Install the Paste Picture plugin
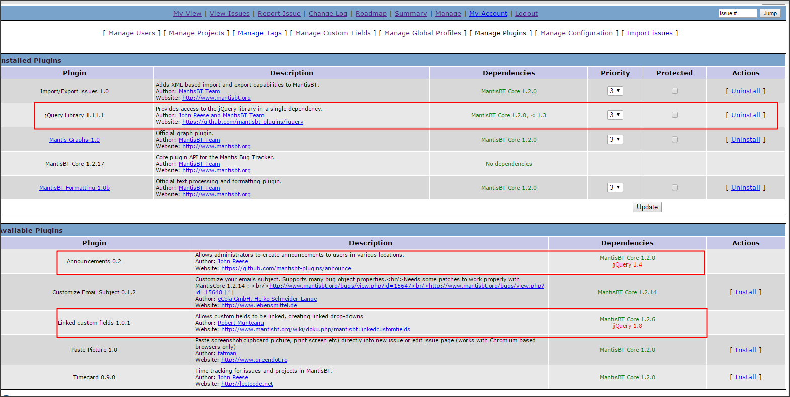Image resolution: width=790 pixels, height=397 pixels. click(x=745, y=350)
